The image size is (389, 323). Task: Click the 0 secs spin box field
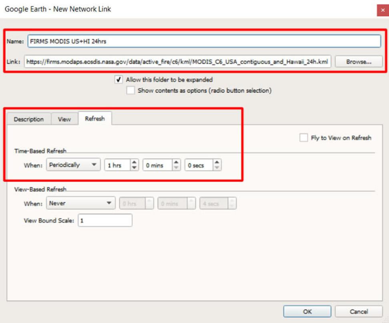point(199,165)
